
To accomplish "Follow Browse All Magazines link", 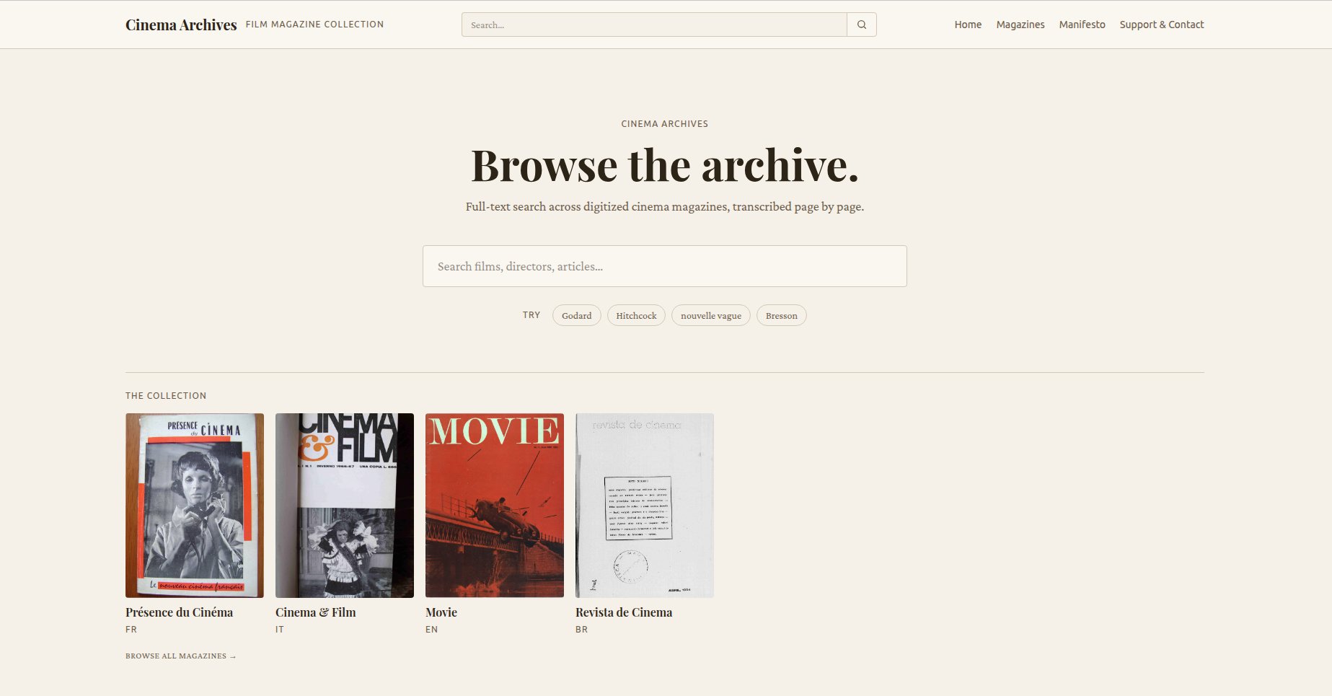I will click(x=181, y=656).
